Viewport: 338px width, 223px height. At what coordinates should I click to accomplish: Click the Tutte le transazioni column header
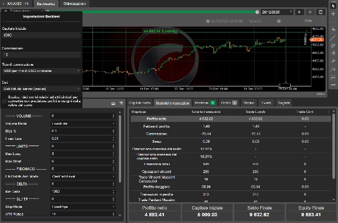pos(206,112)
